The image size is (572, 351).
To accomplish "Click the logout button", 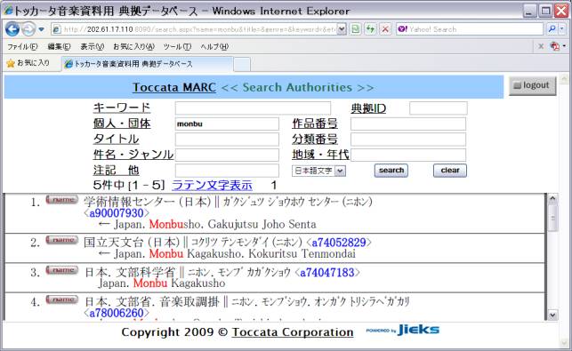I will [x=532, y=85].
